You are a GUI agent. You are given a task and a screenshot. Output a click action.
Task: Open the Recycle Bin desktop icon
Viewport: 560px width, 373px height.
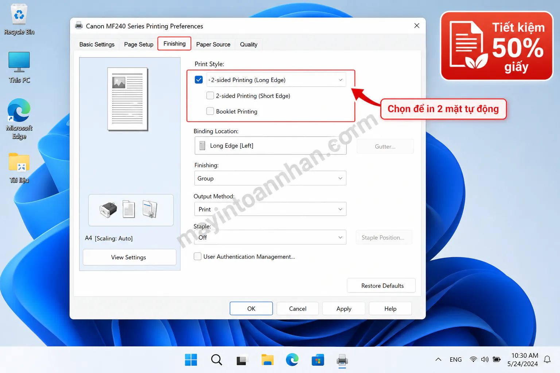tap(19, 19)
